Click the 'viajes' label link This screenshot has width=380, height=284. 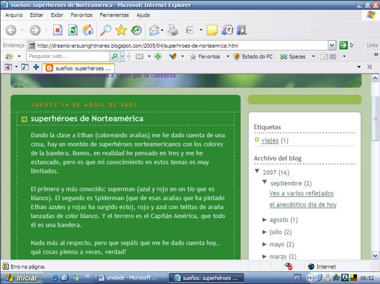click(270, 140)
